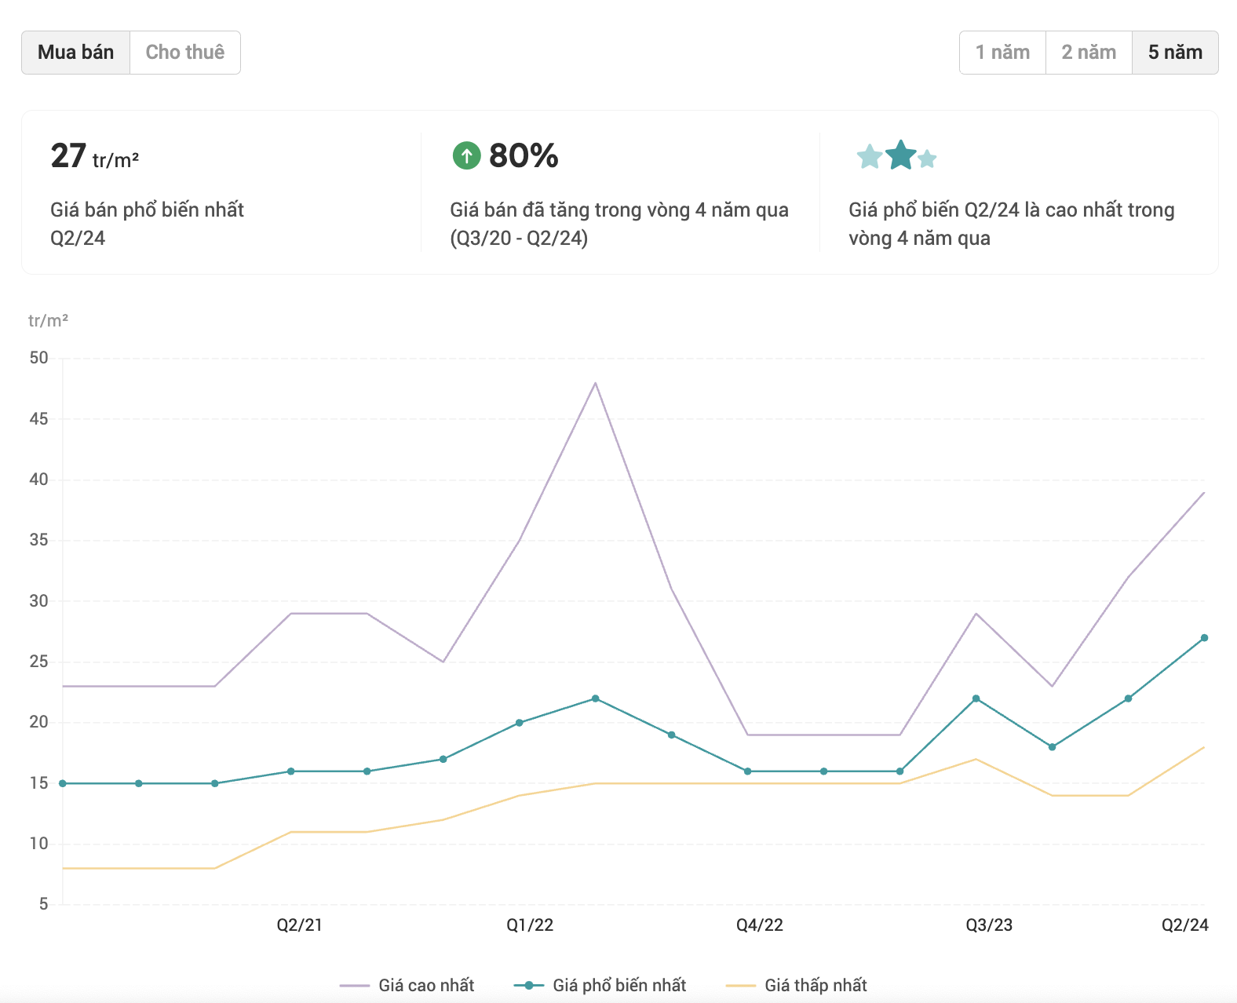1237x1003 pixels.
Task: Click the Q2/24 x-axis label
Action: 1185,925
